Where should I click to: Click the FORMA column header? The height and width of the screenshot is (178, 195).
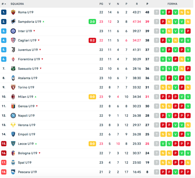coord(172,4)
